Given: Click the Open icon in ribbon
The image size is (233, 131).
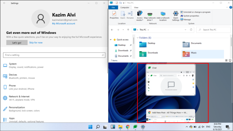Looking at the screenshot, I should click(123, 15).
